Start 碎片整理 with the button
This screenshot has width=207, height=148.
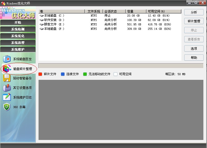point(194,21)
